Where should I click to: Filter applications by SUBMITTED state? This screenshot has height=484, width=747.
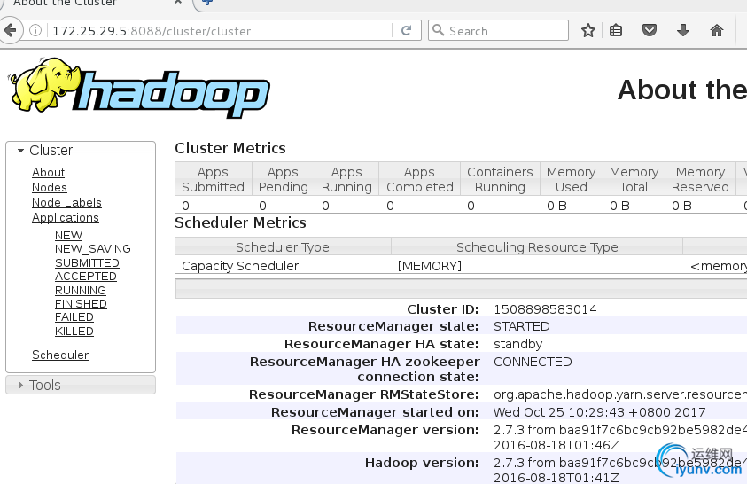[x=87, y=263]
